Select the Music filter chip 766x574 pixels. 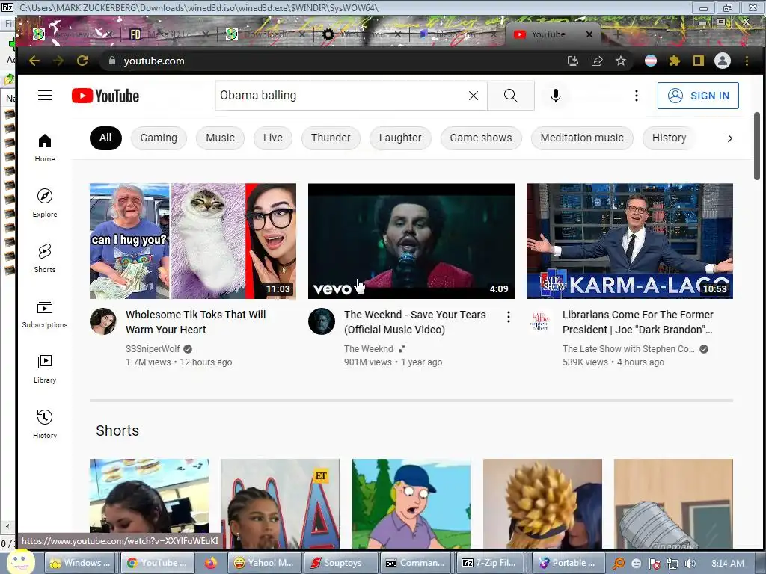221,138
